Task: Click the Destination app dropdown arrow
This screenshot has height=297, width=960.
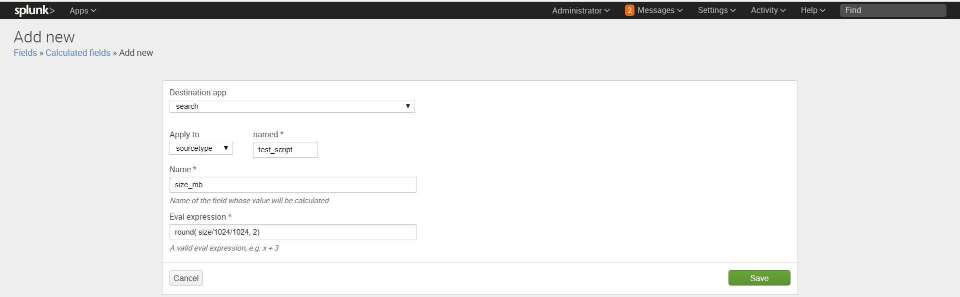Action: [408, 106]
